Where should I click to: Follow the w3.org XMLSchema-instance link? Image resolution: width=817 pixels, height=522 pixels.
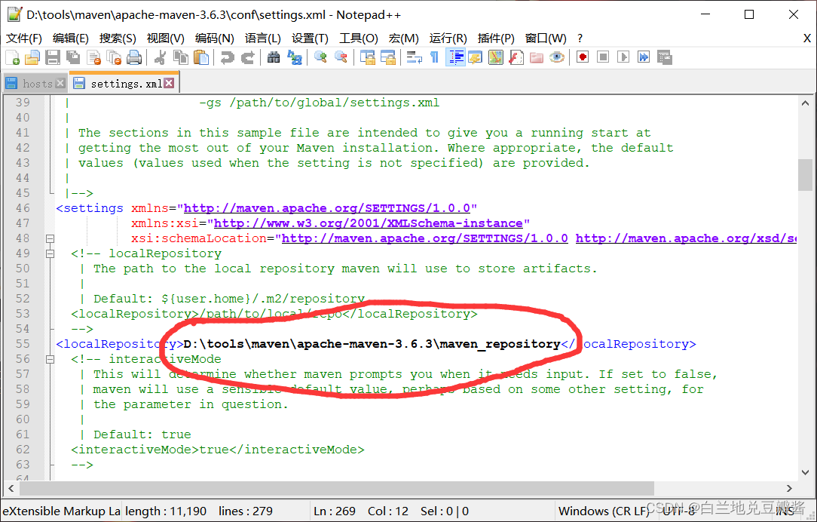368,223
